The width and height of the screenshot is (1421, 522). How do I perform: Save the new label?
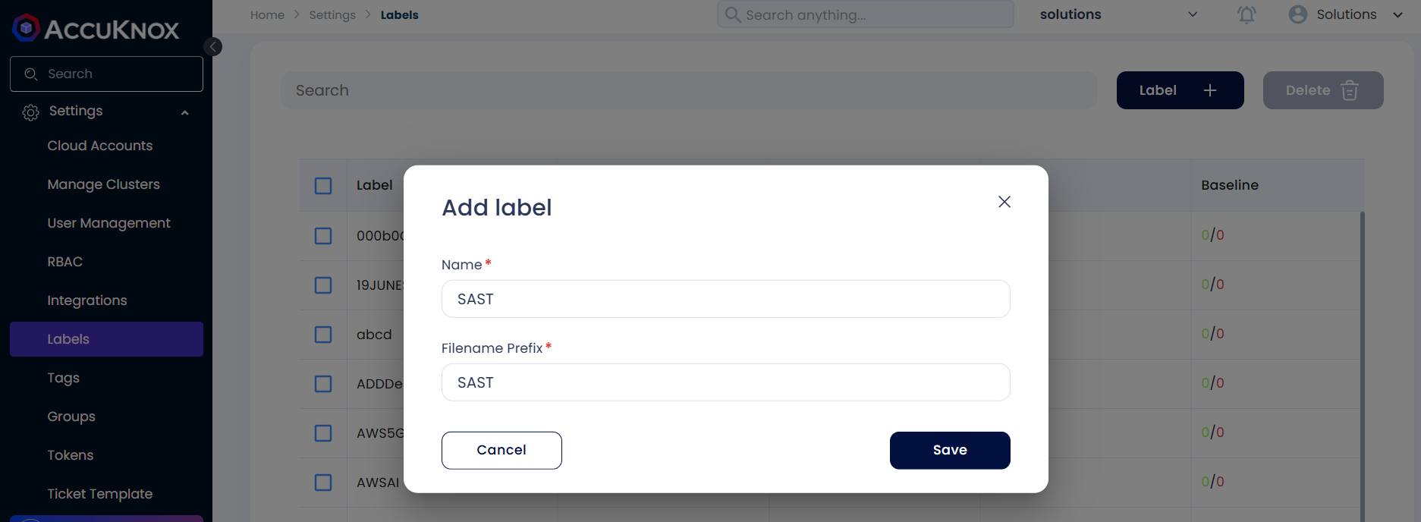point(950,451)
